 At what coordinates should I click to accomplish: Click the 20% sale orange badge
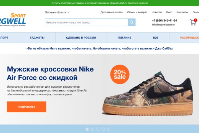[120, 74]
